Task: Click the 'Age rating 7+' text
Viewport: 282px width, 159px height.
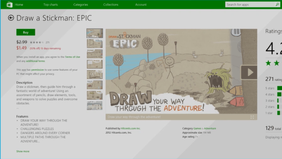Action: point(190,137)
